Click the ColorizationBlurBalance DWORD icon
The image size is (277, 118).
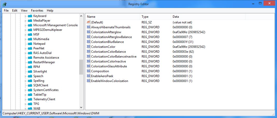(x=89, y=42)
